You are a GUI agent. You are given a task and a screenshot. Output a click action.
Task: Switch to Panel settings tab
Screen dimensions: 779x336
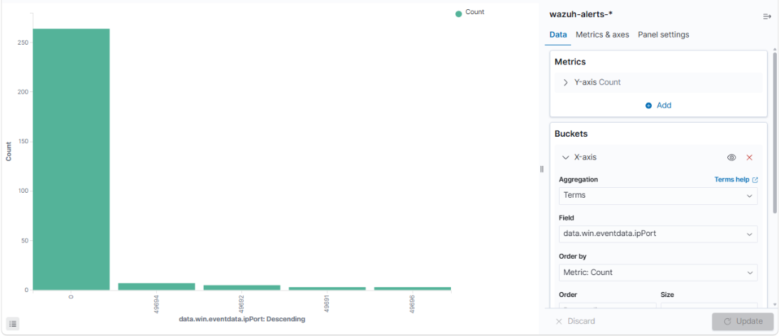(x=663, y=35)
